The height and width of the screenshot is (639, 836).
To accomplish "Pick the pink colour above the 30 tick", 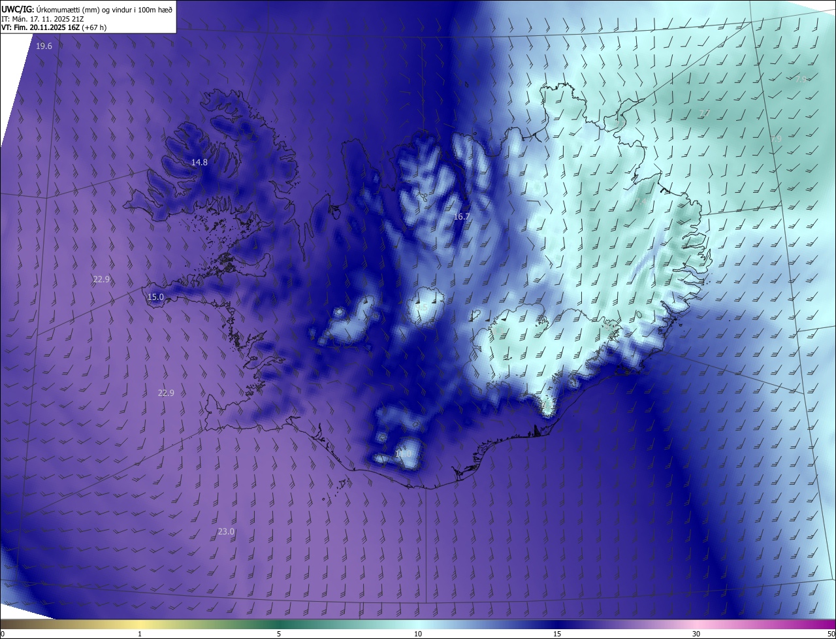I will tap(696, 624).
